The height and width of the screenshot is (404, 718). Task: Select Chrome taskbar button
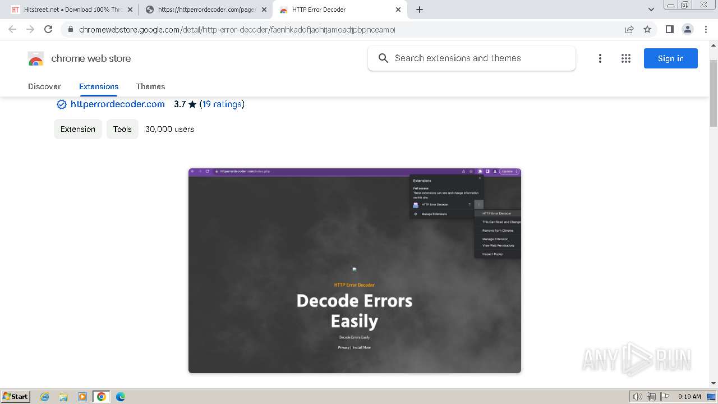[102, 397]
